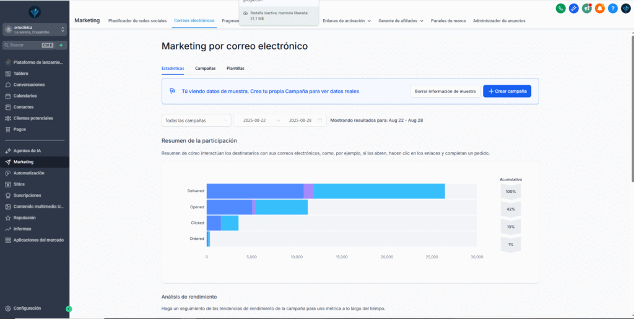The height and width of the screenshot is (319, 634).
Task: Open Configuración gear in the sidebar
Action: [x=27, y=308]
